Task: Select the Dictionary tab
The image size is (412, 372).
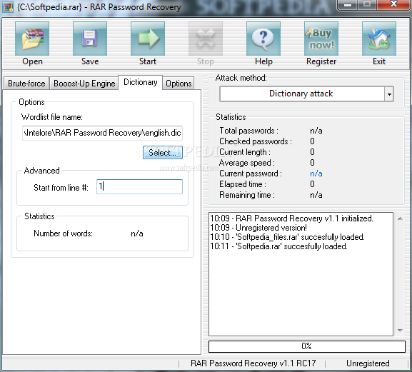Action: point(141,82)
